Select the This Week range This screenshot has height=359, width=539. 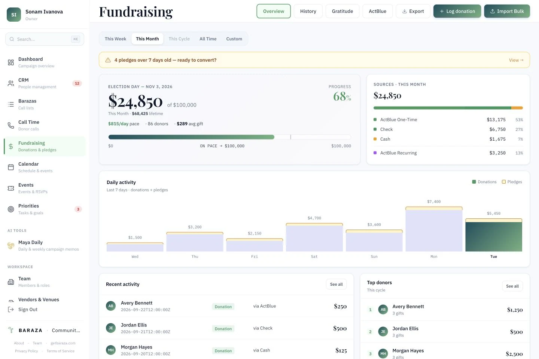click(115, 39)
